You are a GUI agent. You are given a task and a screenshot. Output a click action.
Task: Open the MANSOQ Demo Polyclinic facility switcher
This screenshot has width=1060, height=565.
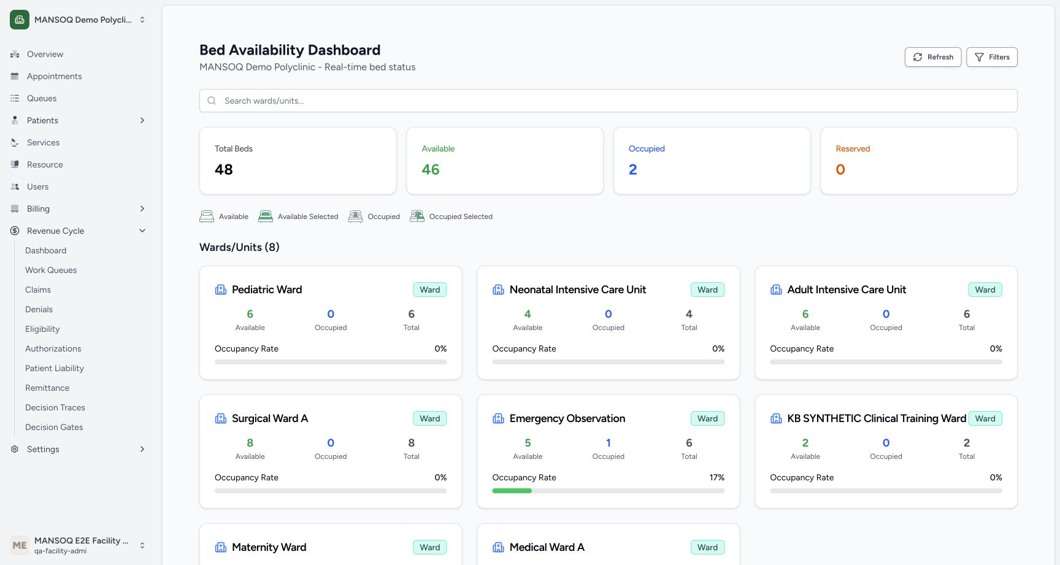[79, 20]
